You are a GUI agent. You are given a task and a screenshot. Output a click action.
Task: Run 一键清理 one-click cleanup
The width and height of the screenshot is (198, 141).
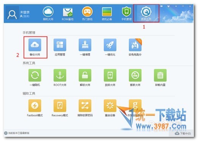pos(85,47)
